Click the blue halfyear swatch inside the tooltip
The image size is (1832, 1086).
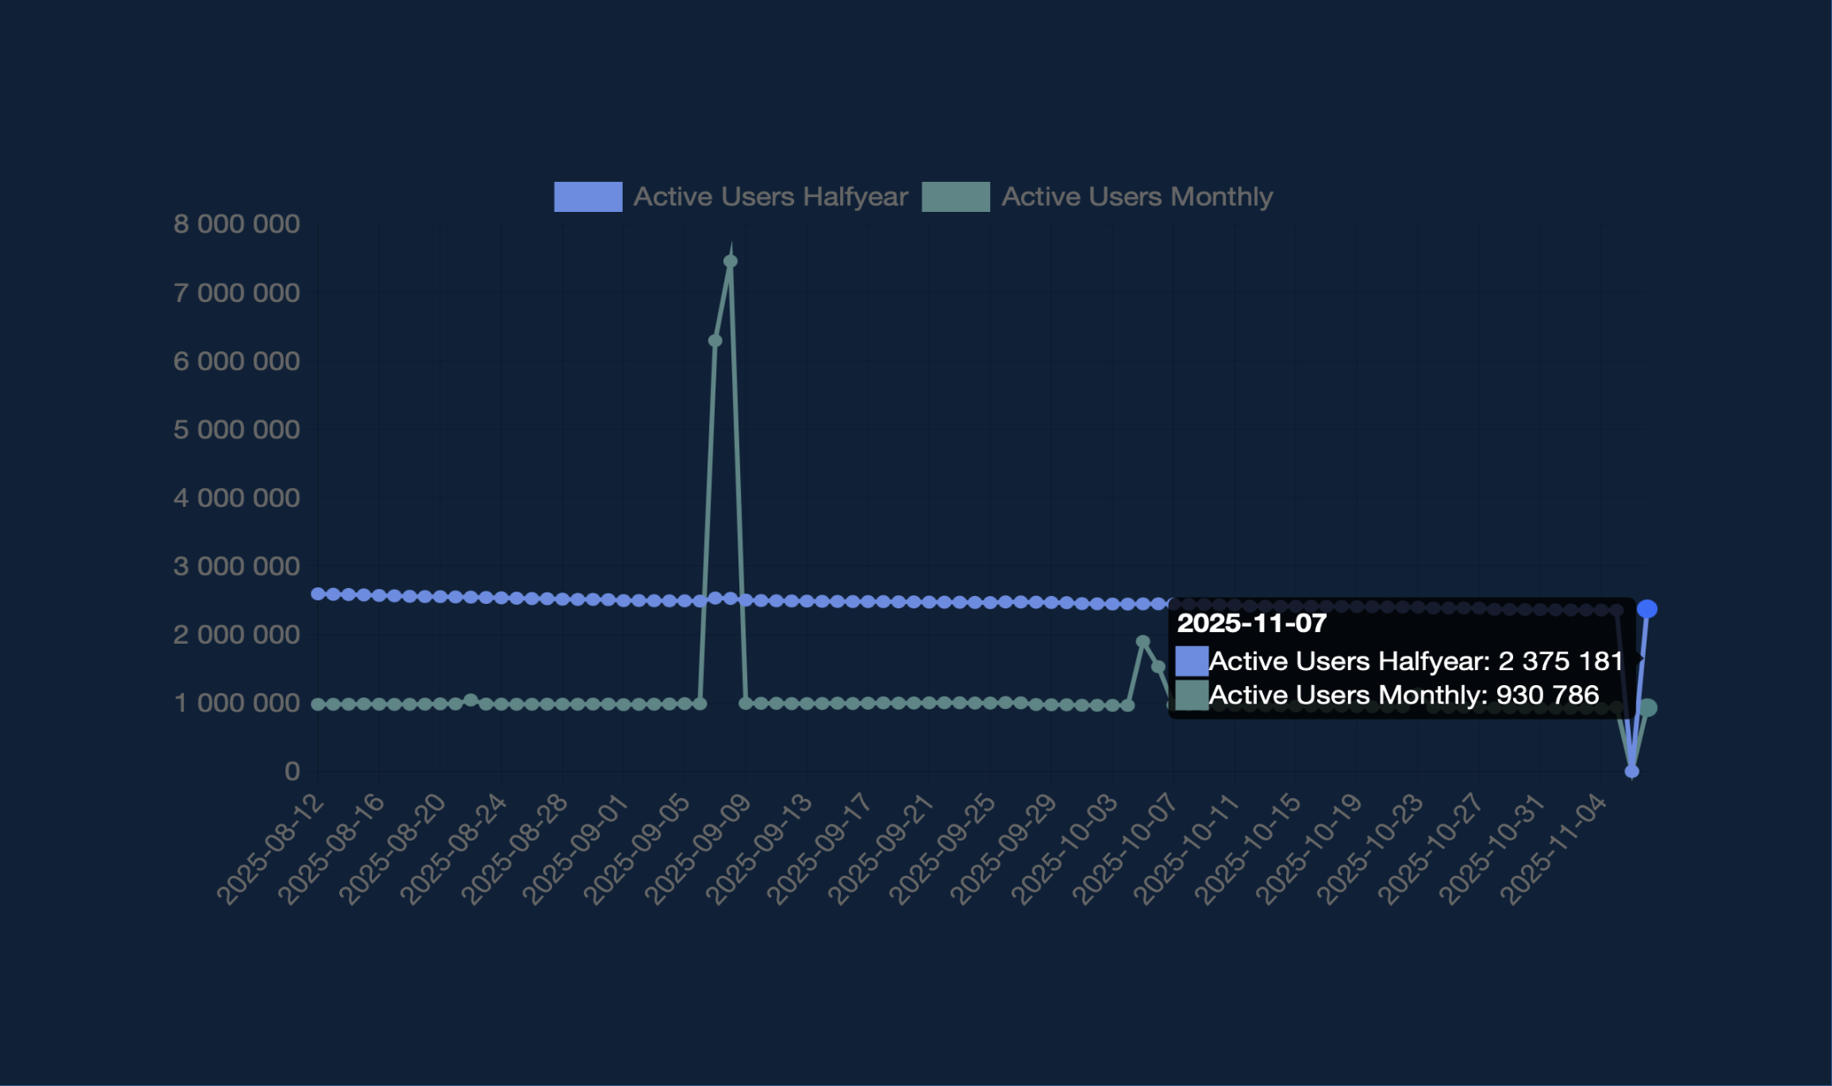[x=1192, y=660]
